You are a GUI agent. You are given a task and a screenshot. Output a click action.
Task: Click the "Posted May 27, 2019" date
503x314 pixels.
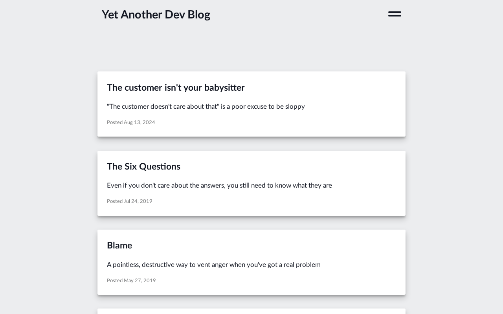(131, 281)
